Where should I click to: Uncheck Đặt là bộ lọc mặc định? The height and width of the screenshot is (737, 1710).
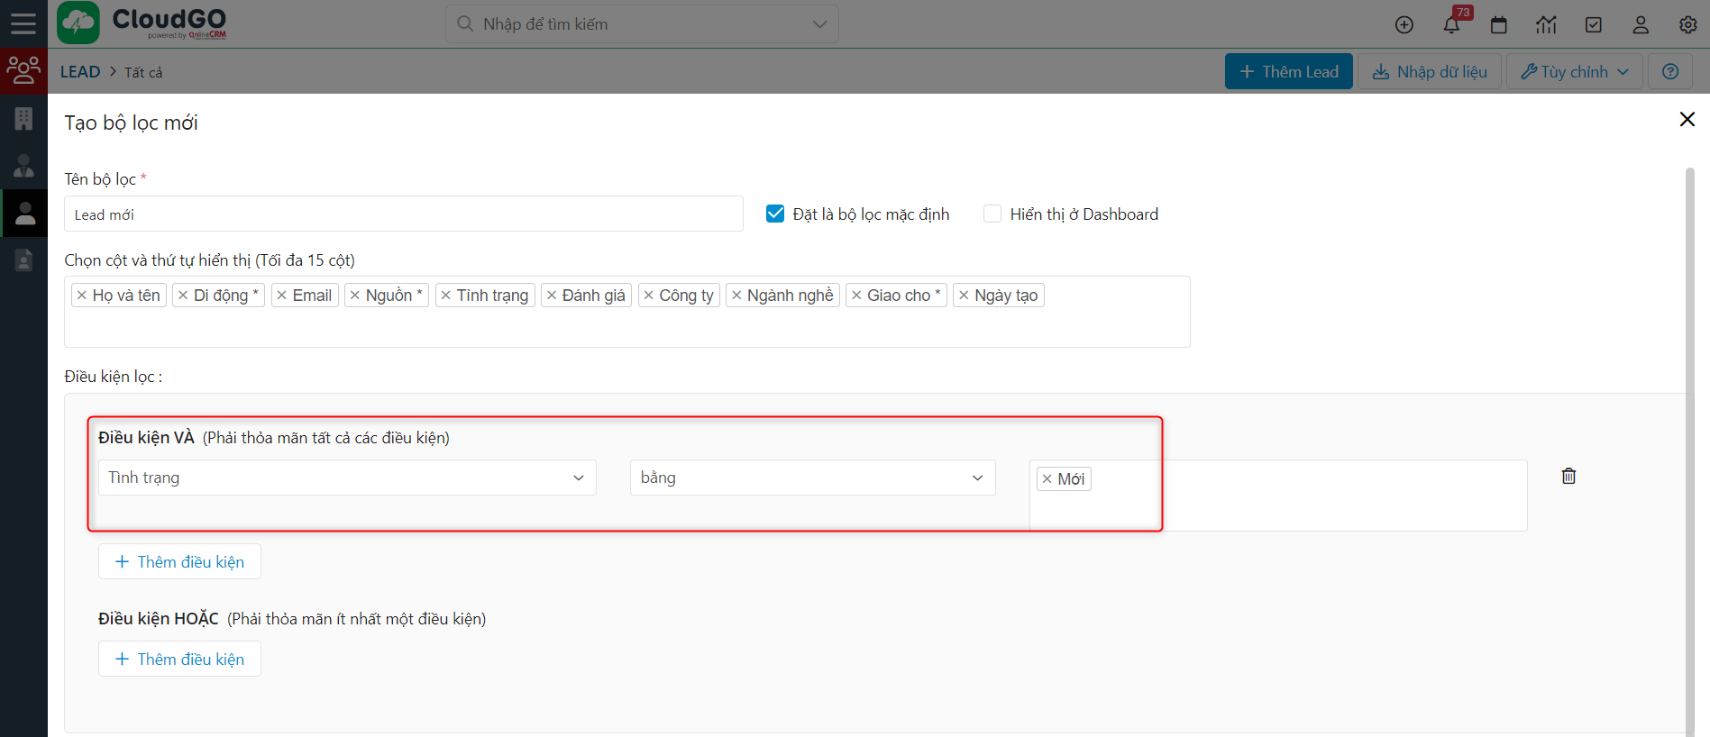(775, 214)
